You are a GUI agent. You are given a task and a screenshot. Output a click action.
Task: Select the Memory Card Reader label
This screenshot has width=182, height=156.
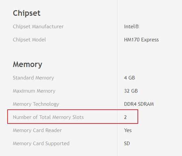(37, 130)
